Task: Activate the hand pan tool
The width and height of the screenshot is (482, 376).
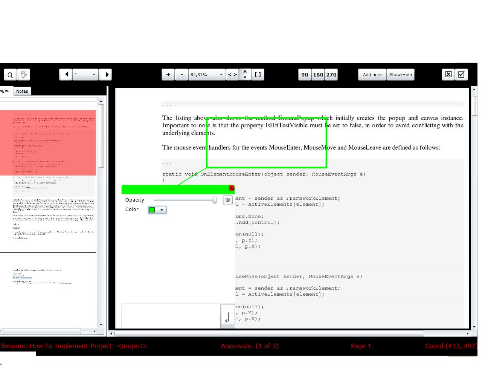Action: tap(23, 75)
